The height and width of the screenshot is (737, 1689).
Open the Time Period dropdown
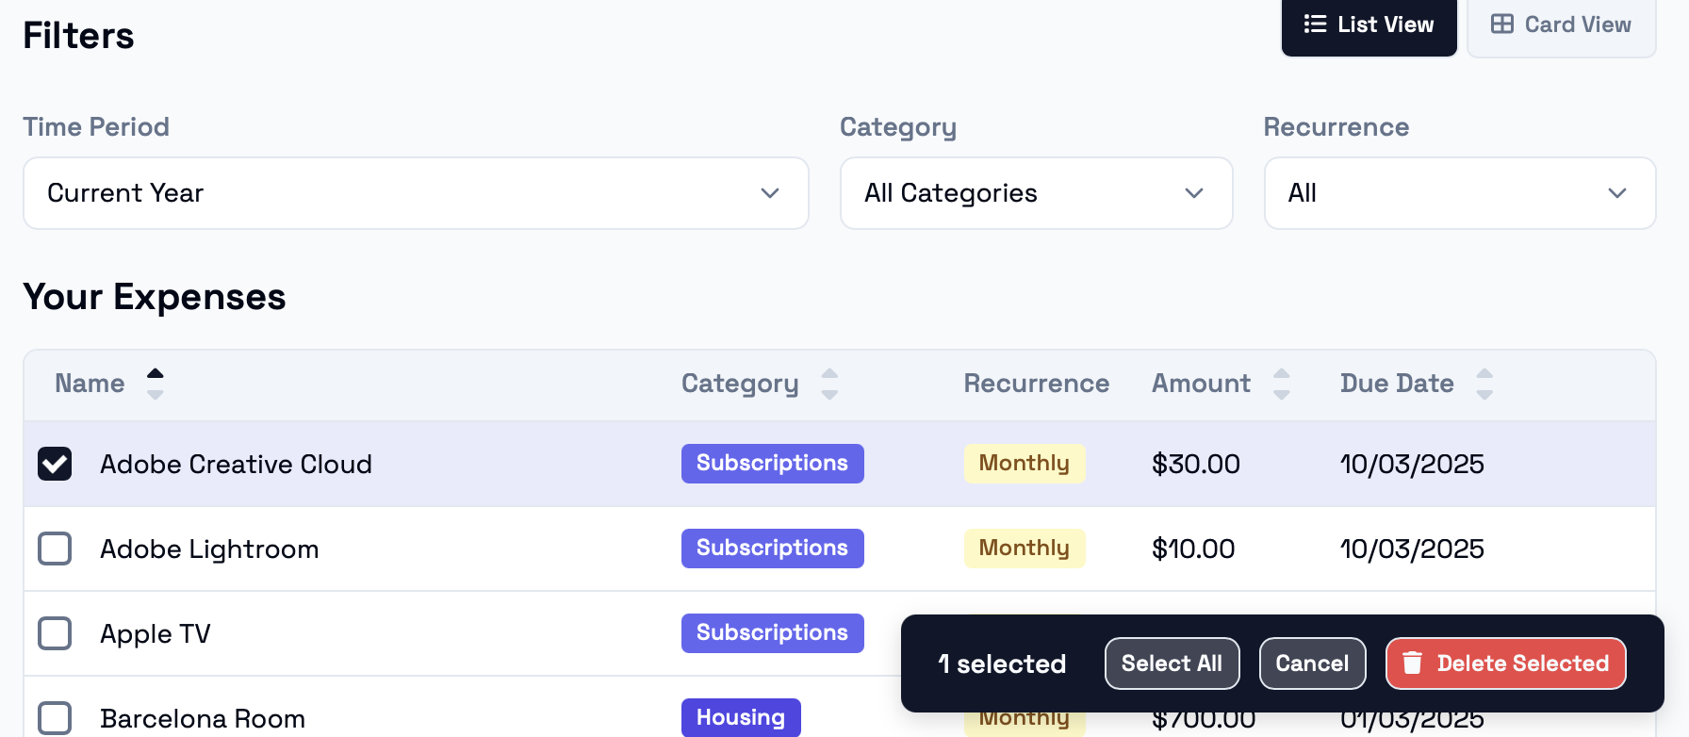(x=416, y=193)
